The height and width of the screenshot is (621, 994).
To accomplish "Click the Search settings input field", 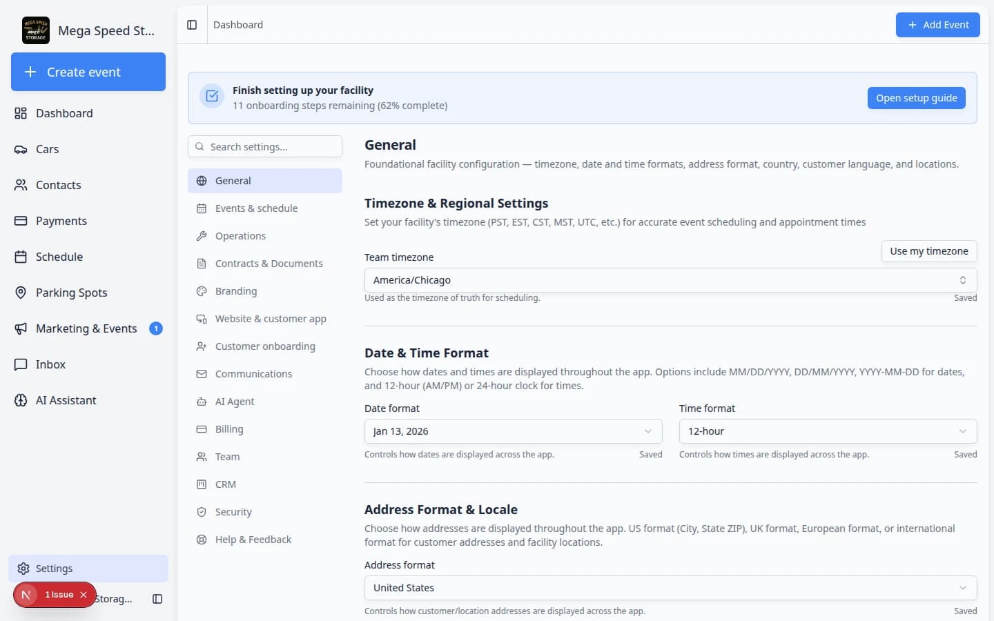I will click(265, 146).
